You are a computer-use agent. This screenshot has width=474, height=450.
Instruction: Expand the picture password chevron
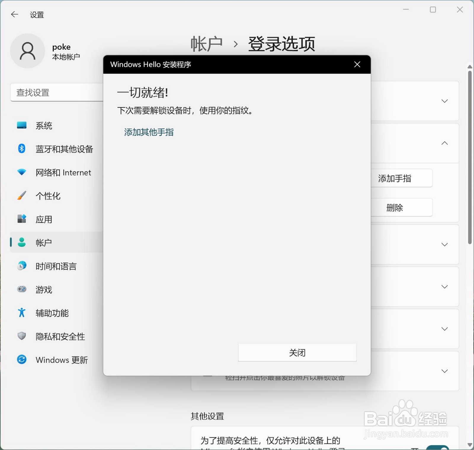point(444,371)
